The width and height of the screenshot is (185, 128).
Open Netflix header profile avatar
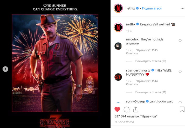click(118, 8)
